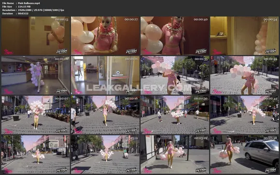
Task: Open the thumbnail timestamped 00:00:13
Action: [36, 36]
